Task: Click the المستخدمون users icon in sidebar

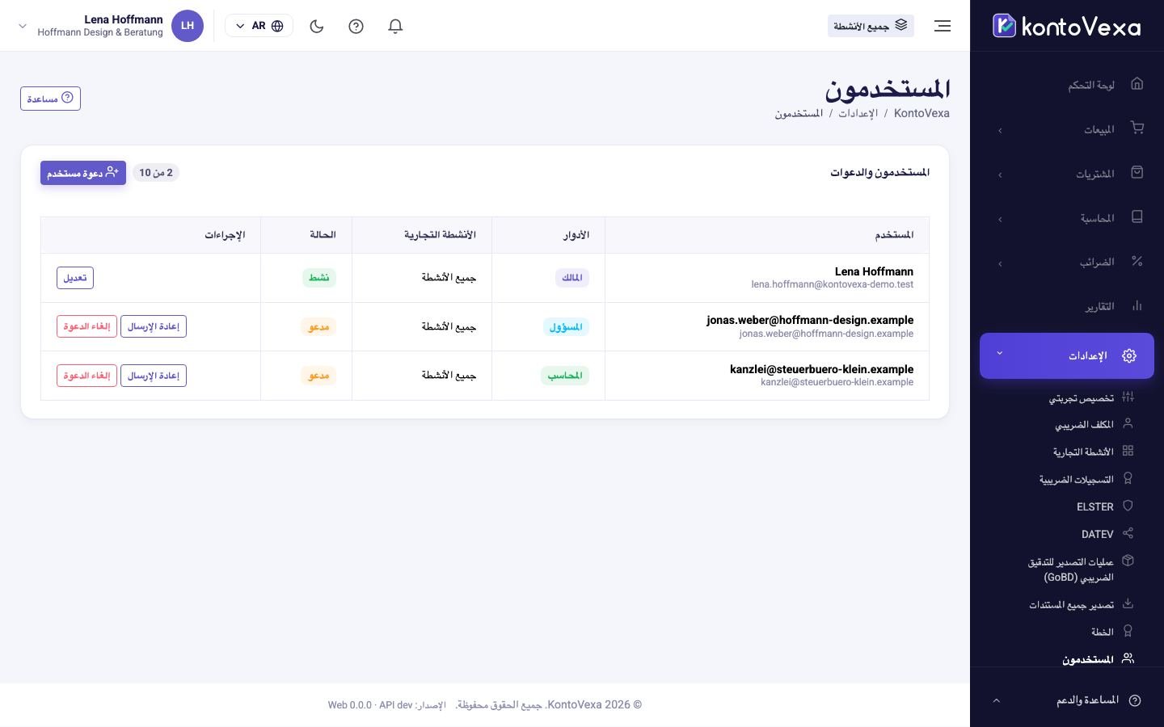Action: pos(1128,658)
